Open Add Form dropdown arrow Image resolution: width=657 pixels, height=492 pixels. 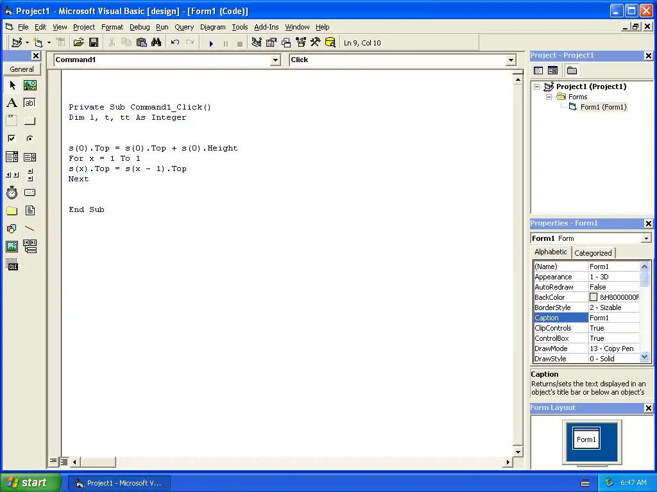[x=49, y=43]
